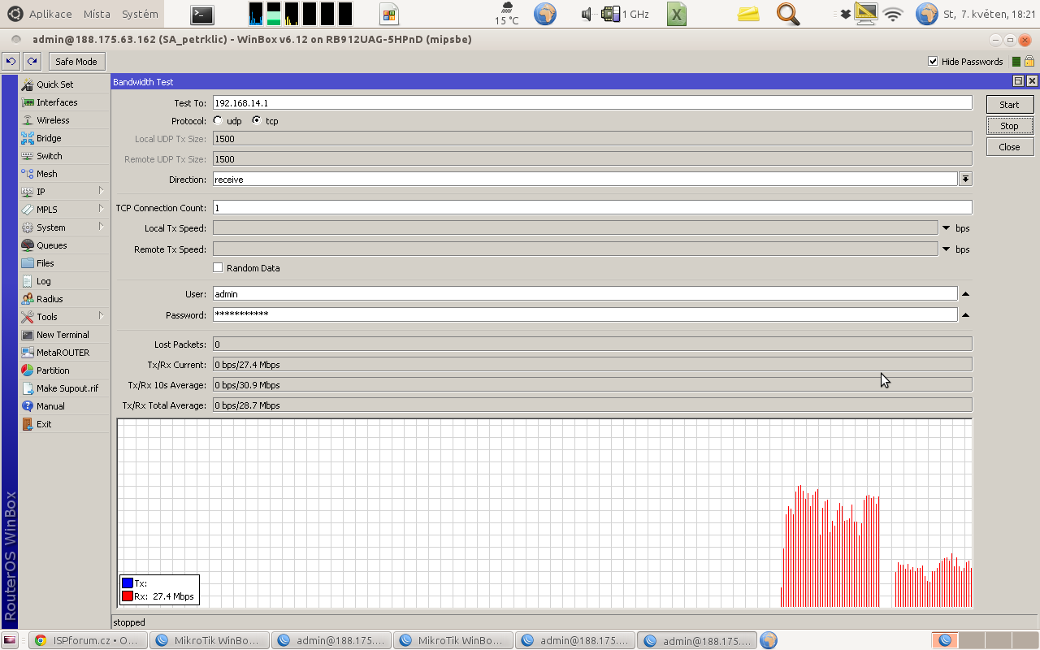
Task: Open the Wi-Fi network indicator
Action: tap(894, 14)
